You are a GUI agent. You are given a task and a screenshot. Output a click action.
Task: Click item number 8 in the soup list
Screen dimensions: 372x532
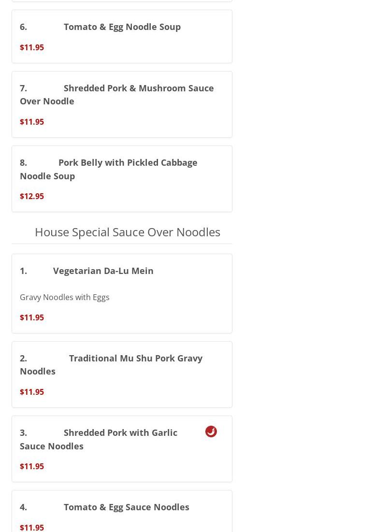click(23, 162)
